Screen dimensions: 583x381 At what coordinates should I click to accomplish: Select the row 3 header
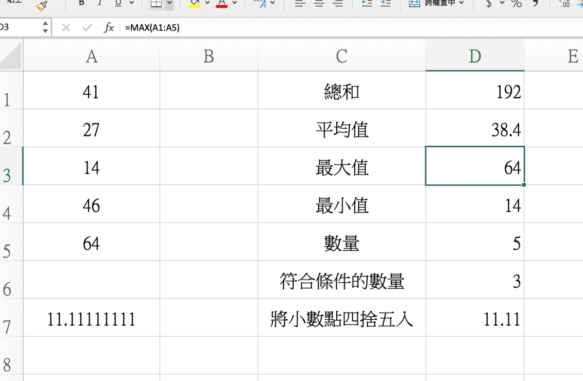(11, 166)
